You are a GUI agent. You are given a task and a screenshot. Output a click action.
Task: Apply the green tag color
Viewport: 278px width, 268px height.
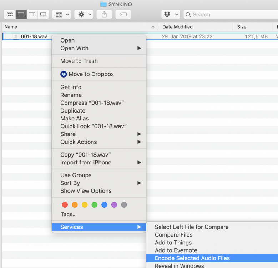tap(94, 205)
